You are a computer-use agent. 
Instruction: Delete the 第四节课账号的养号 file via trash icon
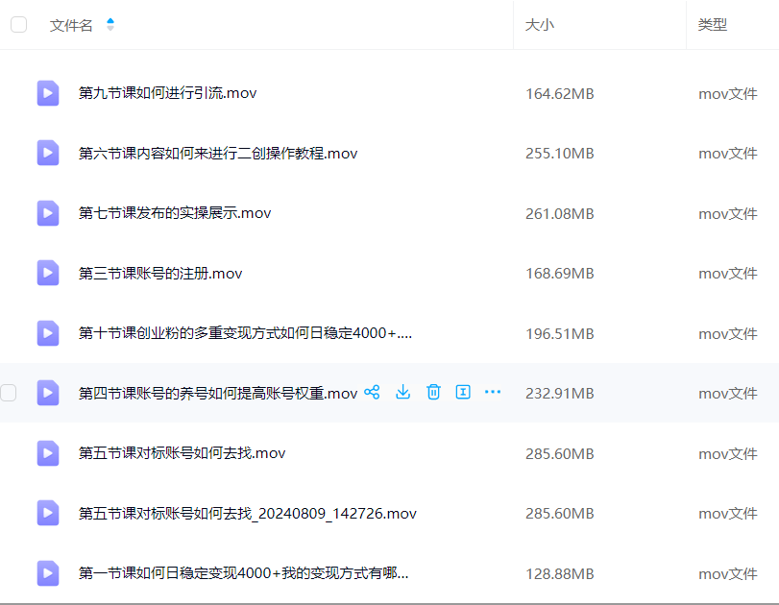pyautogui.click(x=433, y=393)
